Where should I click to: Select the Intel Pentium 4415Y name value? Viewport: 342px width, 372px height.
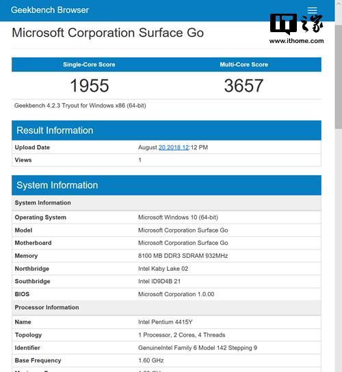[x=165, y=322]
